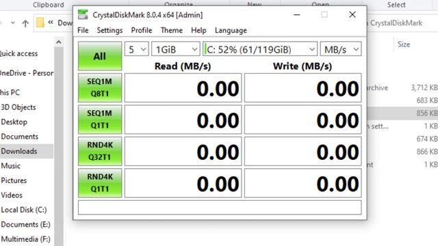This screenshot has height=246, width=438.
Task: Open the Profile menu
Action: click(x=142, y=30)
